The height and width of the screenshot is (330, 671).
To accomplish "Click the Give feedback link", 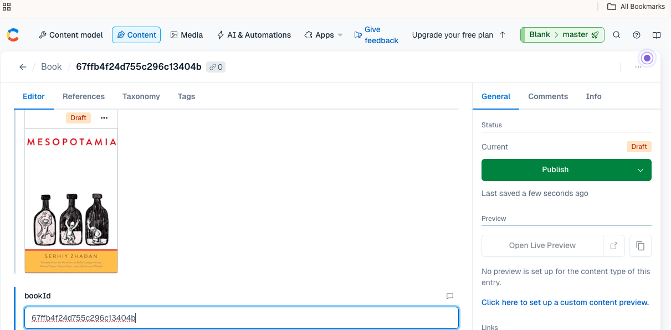I will pos(376,35).
